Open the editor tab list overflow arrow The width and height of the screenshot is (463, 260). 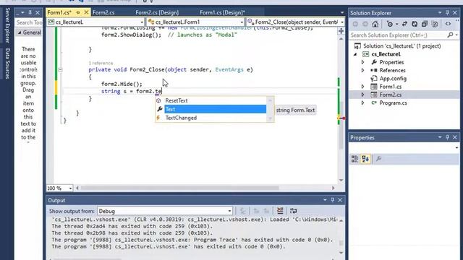click(x=342, y=13)
